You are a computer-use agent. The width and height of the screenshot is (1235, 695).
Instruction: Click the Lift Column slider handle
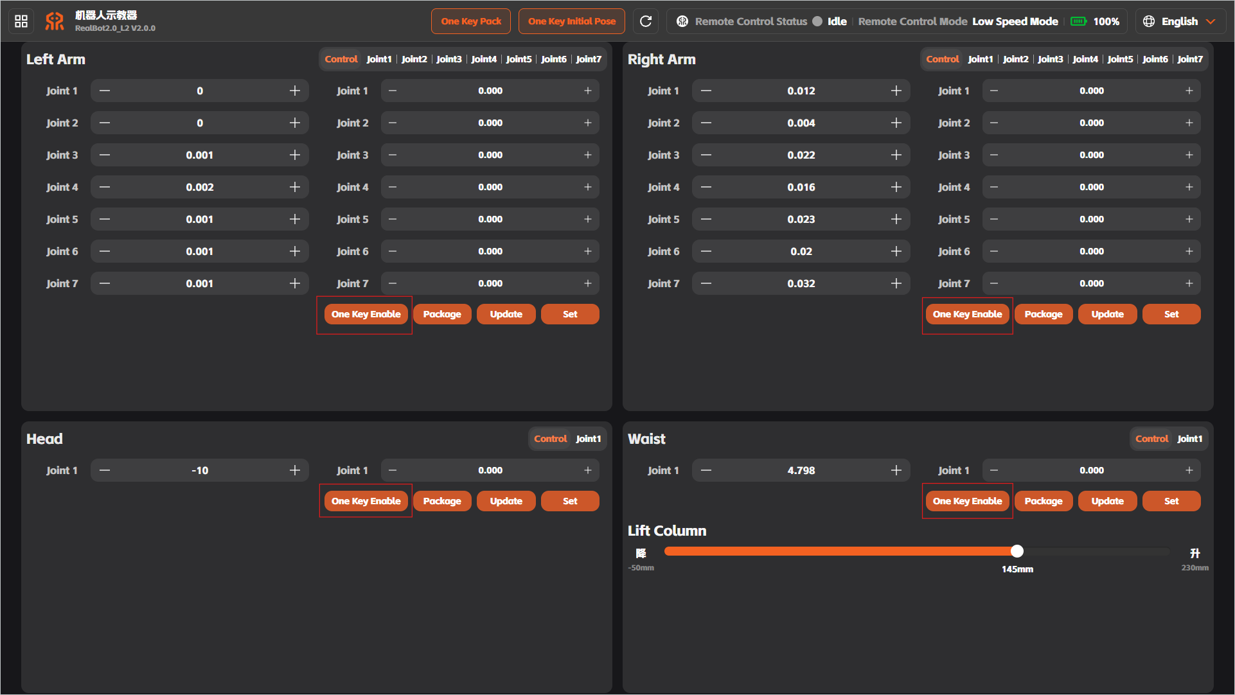point(1017,551)
